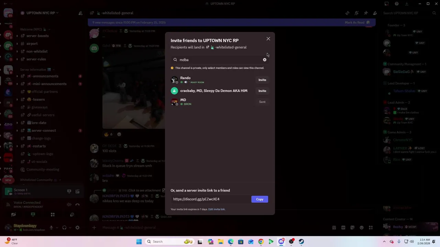Screen dimensions: 440x247
Task: Open the soundboard icon
Action: [x=72, y=214]
